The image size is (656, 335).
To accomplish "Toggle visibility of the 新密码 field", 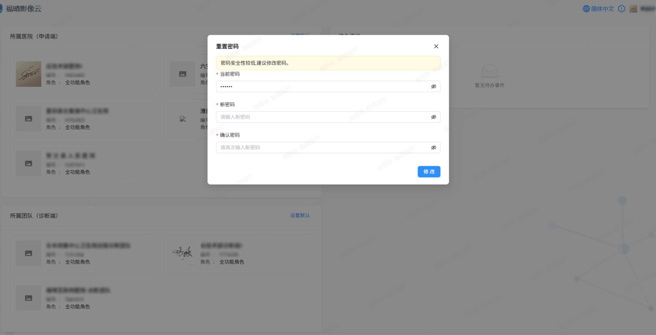I will click(433, 117).
